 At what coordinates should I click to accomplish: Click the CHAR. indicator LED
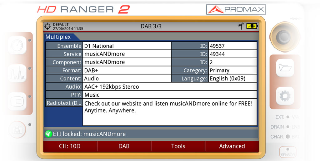pos(288,137)
